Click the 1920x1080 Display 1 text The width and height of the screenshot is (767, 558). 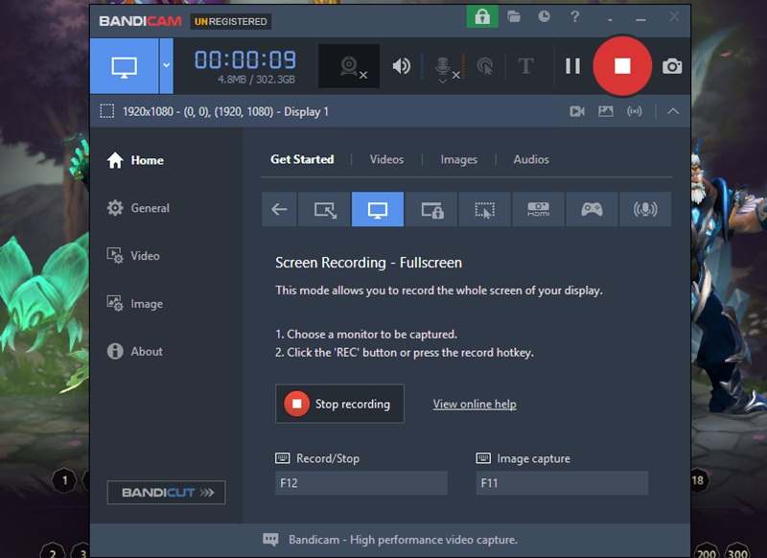pos(225,112)
